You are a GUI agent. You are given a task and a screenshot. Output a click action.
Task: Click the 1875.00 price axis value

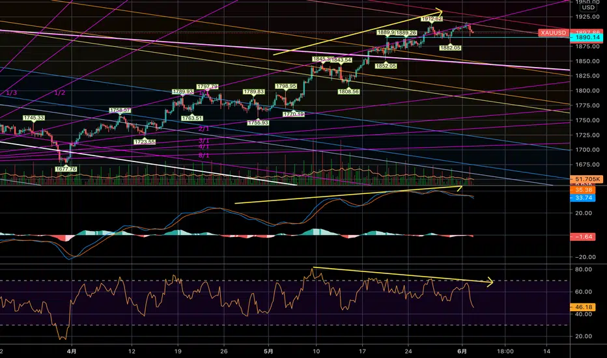coord(587,46)
